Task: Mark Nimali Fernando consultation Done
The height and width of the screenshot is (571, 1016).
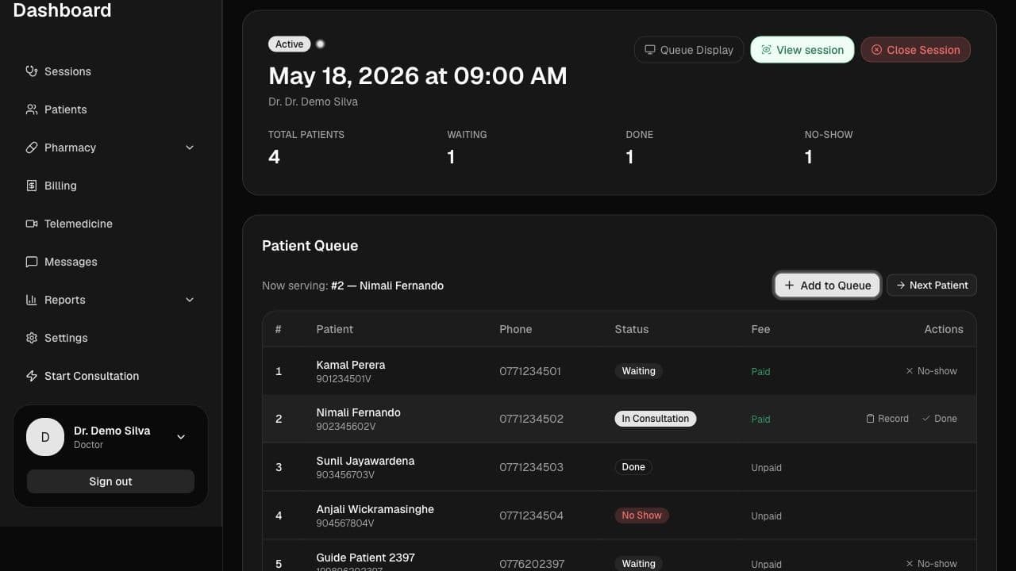Action: pos(940,419)
